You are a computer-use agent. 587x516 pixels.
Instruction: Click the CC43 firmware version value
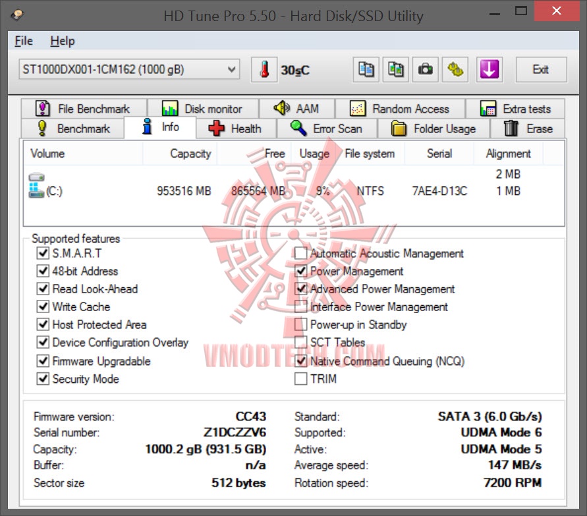251,416
